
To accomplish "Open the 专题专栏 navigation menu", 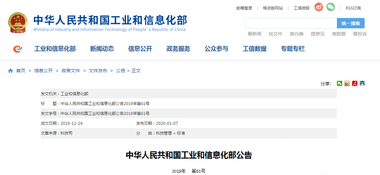I will (x=293, y=49).
